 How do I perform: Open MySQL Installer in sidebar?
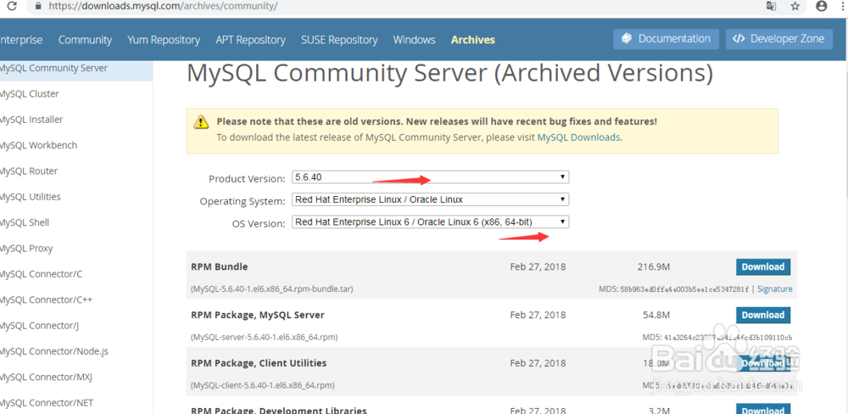(x=31, y=120)
